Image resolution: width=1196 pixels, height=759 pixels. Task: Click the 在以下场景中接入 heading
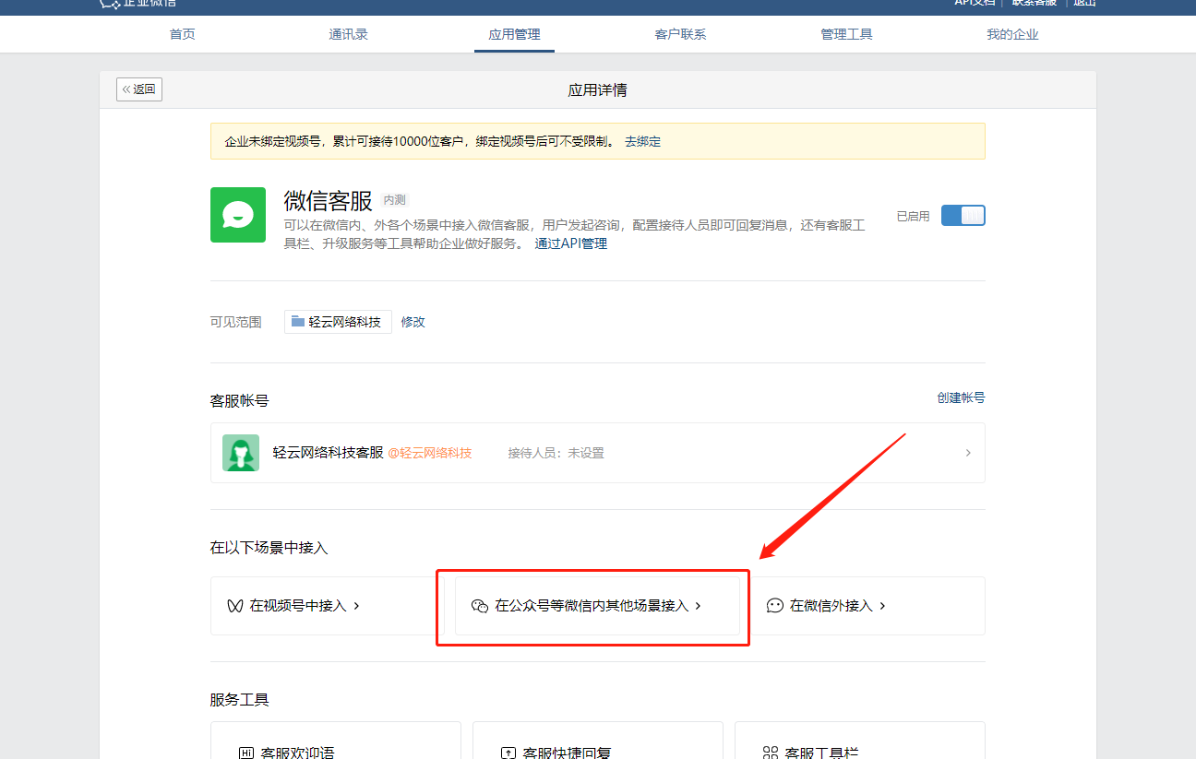[269, 548]
